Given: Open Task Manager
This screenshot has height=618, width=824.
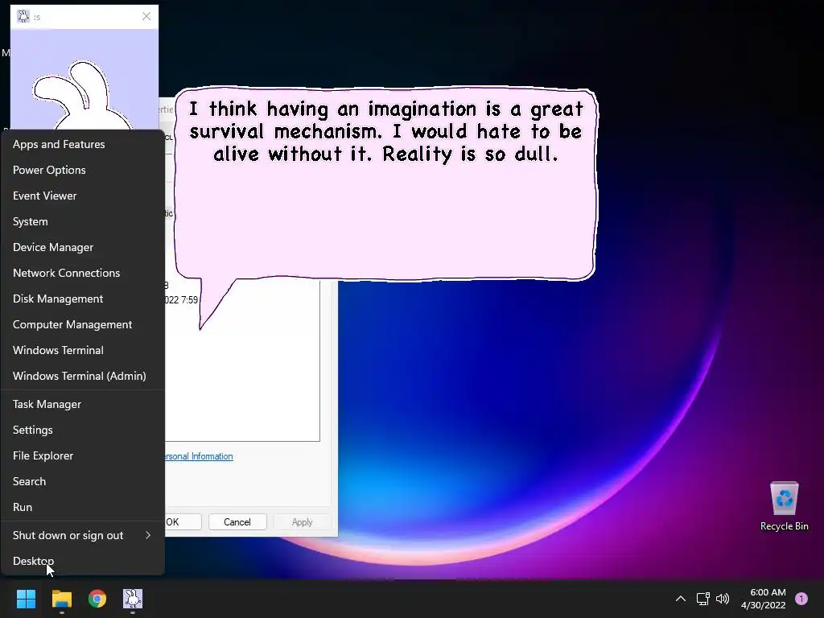Looking at the screenshot, I should tap(83, 404).
